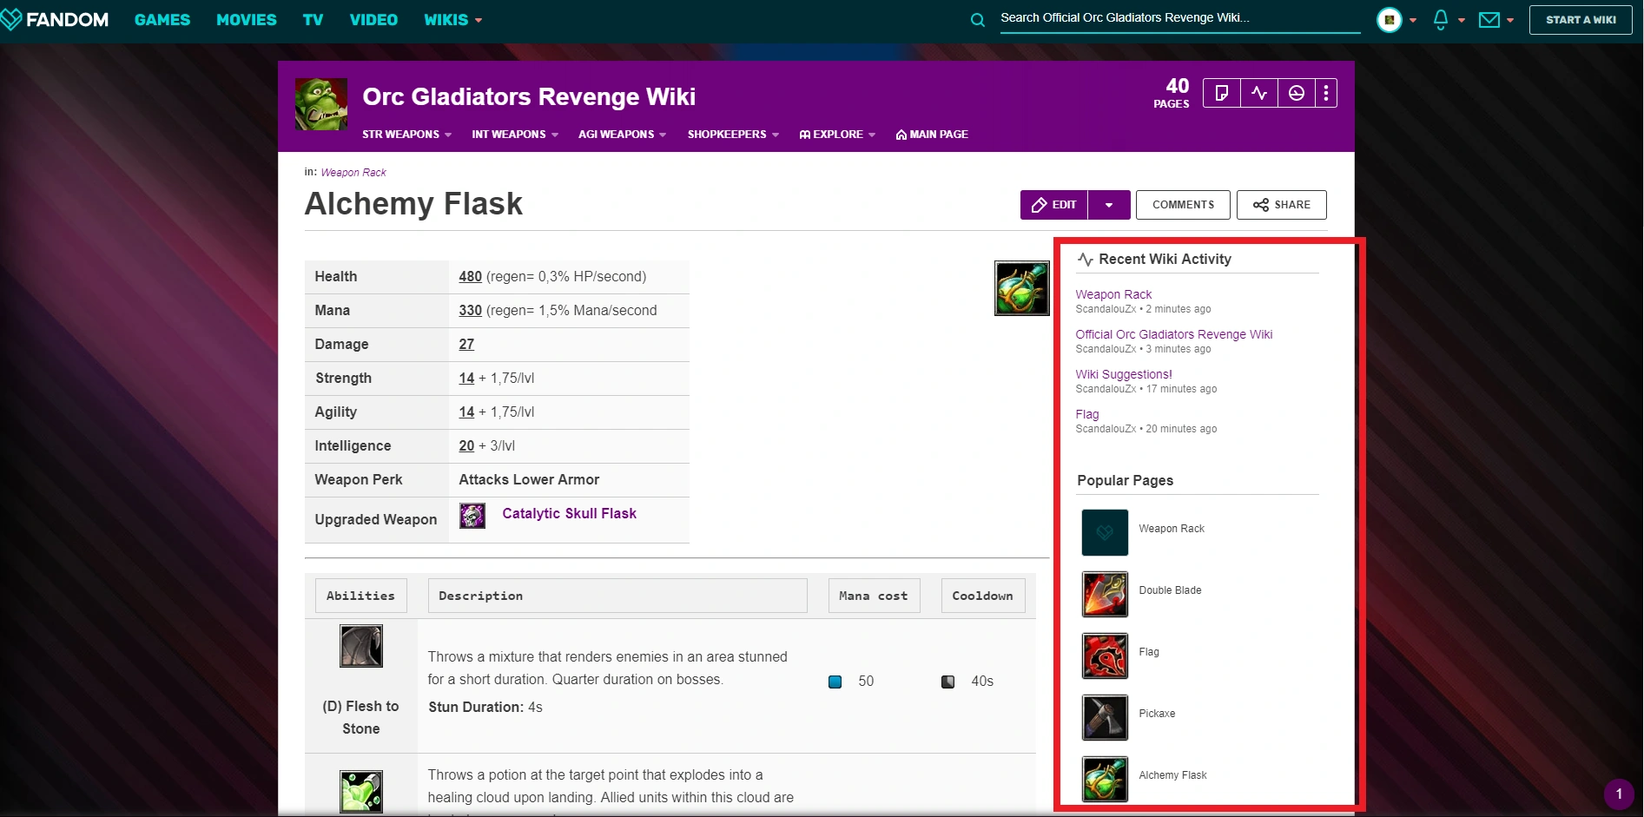Screen dimensions: 1644x817
Task: Open Double Blade popular page thumbnail
Action: pyautogui.click(x=1105, y=594)
